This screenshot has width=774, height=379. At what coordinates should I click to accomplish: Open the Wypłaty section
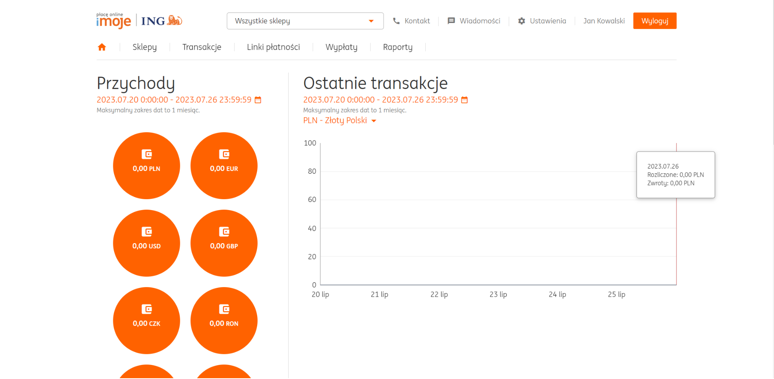[x=341, y=47]
